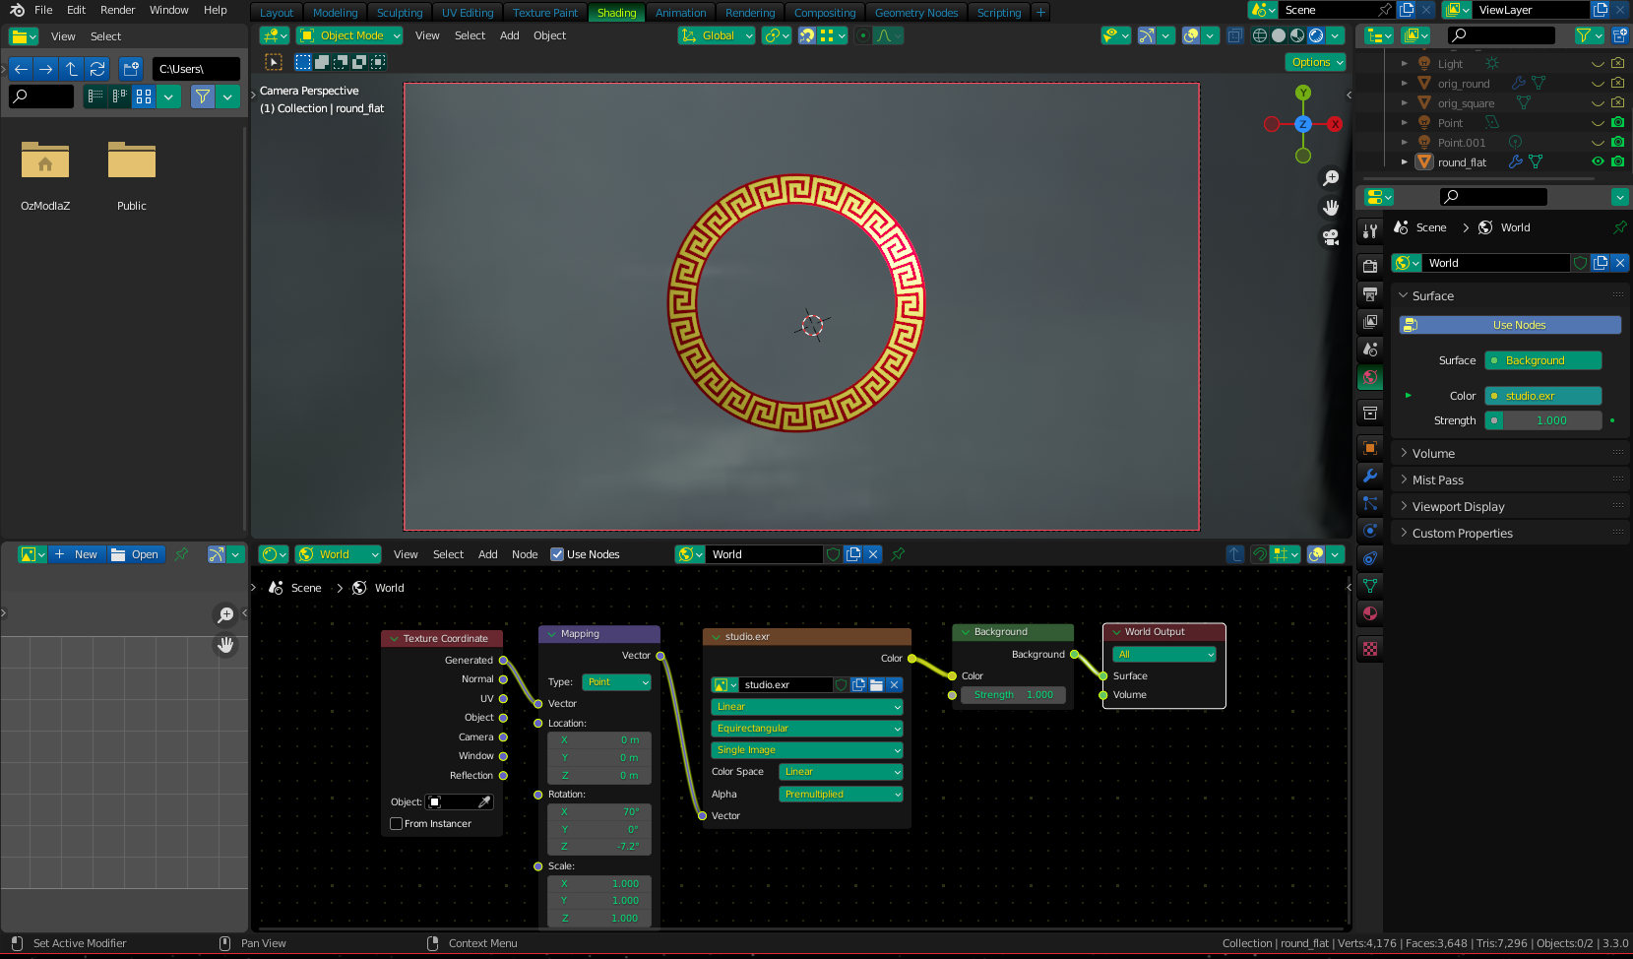Open the File menu
Image resolution: width=1633 pixels, height=959 pixels.
(43, 10)
